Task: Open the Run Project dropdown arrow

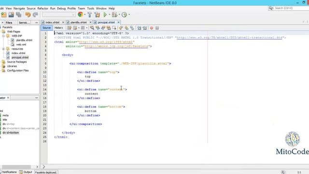Action: click(110, 14)
